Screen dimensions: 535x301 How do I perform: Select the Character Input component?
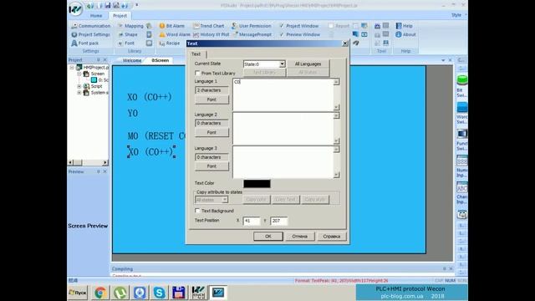(x=462, y=193)
